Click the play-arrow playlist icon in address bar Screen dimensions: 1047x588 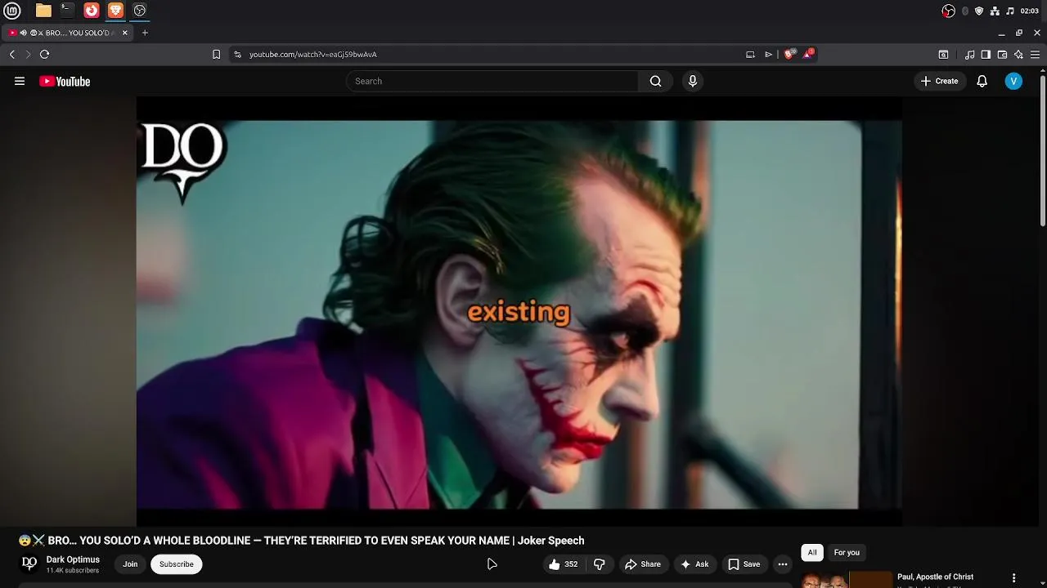[x=768, y=55]
